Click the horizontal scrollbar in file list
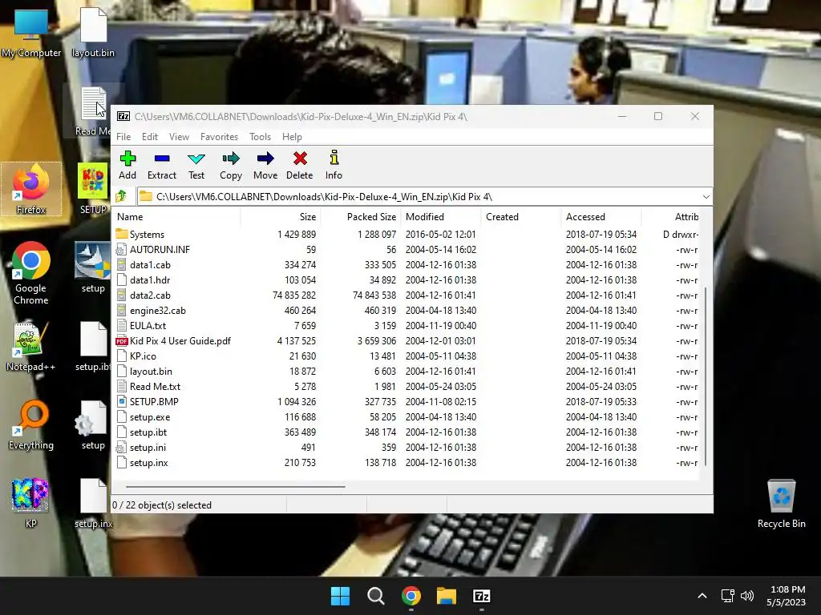821x615 pixels. (x=235, y=486)
